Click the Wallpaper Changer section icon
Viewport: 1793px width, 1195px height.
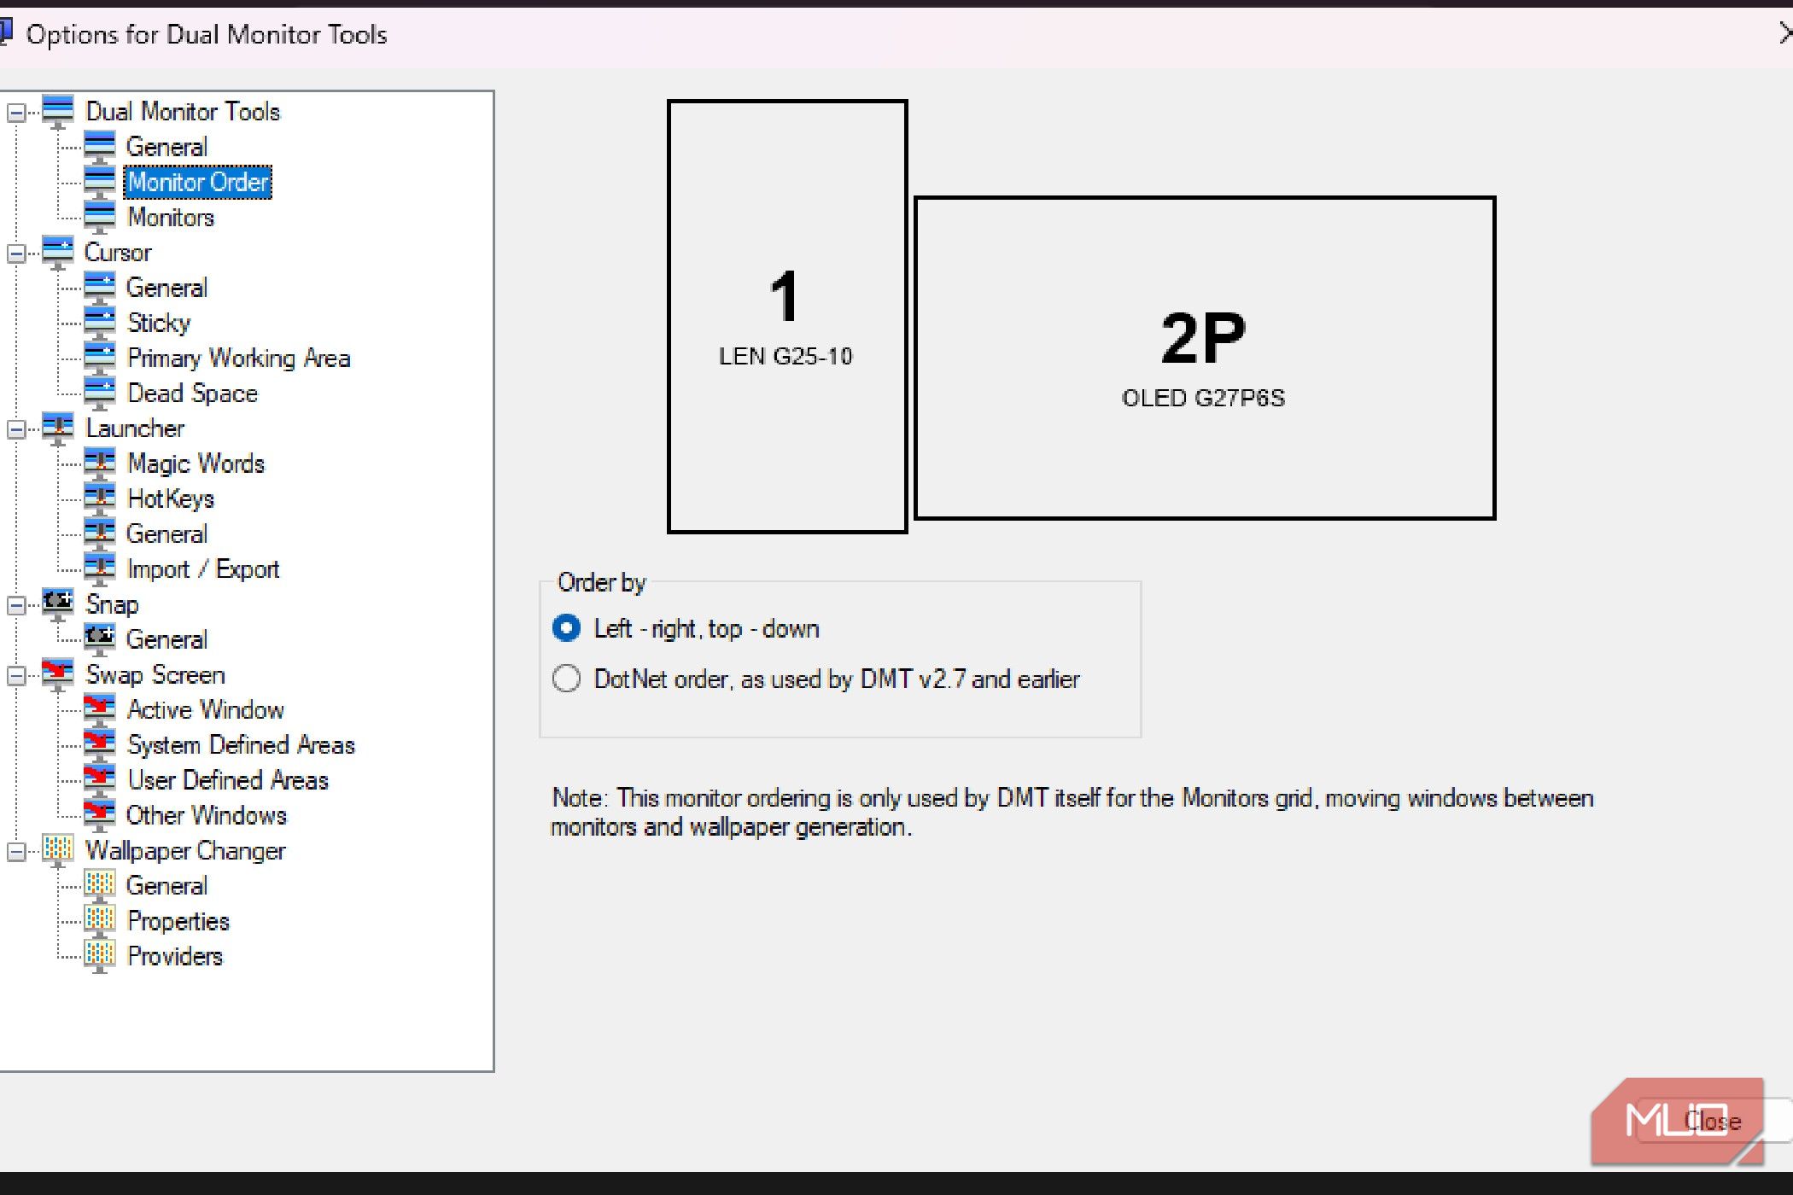point(58,850)
